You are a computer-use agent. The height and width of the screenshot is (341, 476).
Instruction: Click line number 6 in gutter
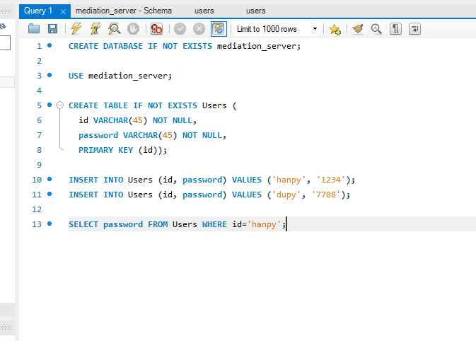click(x=39, y=120)
